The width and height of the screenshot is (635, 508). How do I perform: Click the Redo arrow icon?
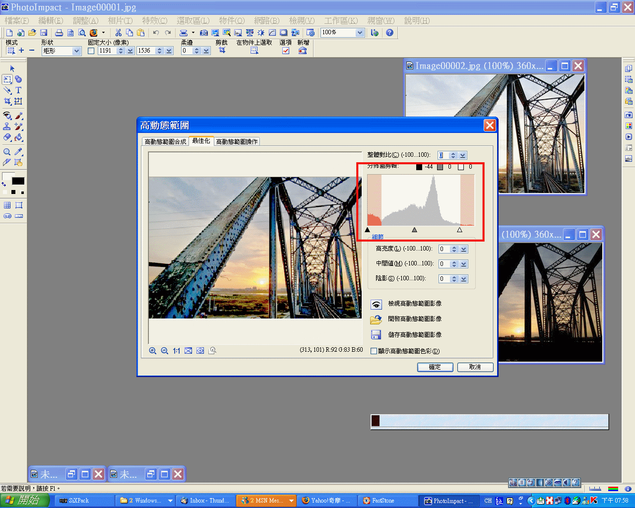tap(168, 33)
